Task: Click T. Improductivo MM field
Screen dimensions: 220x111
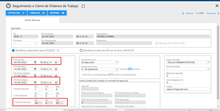Action: (x=60, y=96)
